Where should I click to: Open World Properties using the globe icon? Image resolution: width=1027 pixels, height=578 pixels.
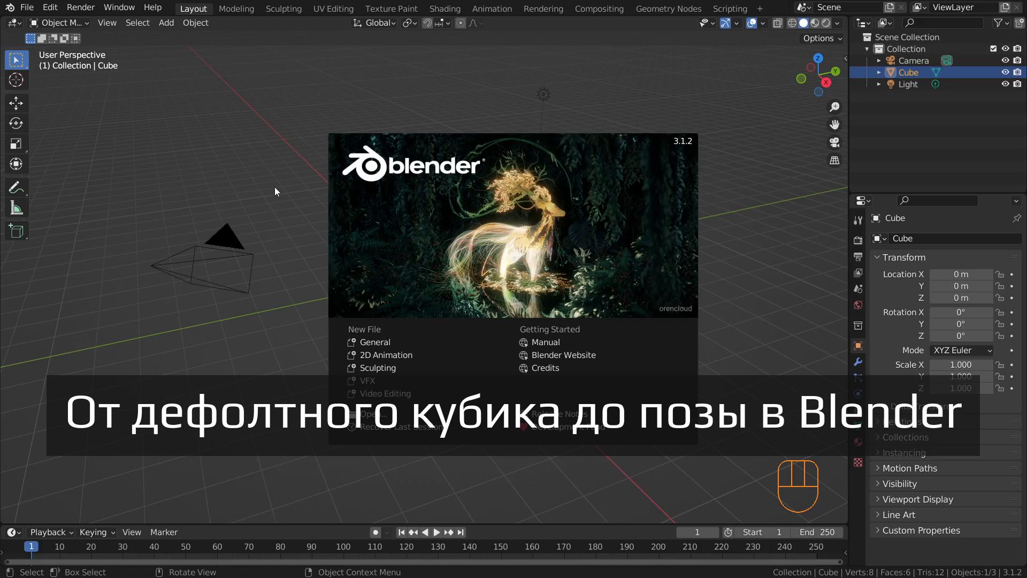[x=858, y=305]
